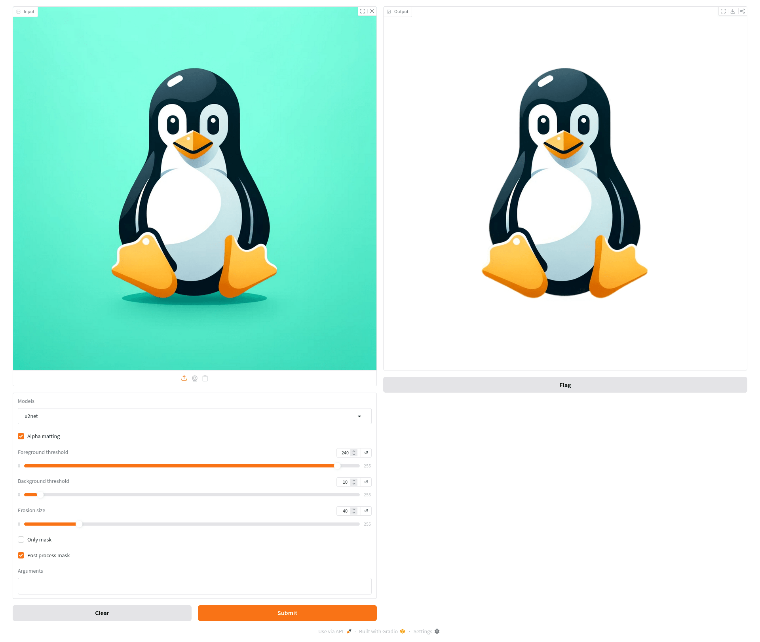
Task: Decrease Foreground threshold using stepper arrow
Action: pyautogui.click(x=354, y=455)
